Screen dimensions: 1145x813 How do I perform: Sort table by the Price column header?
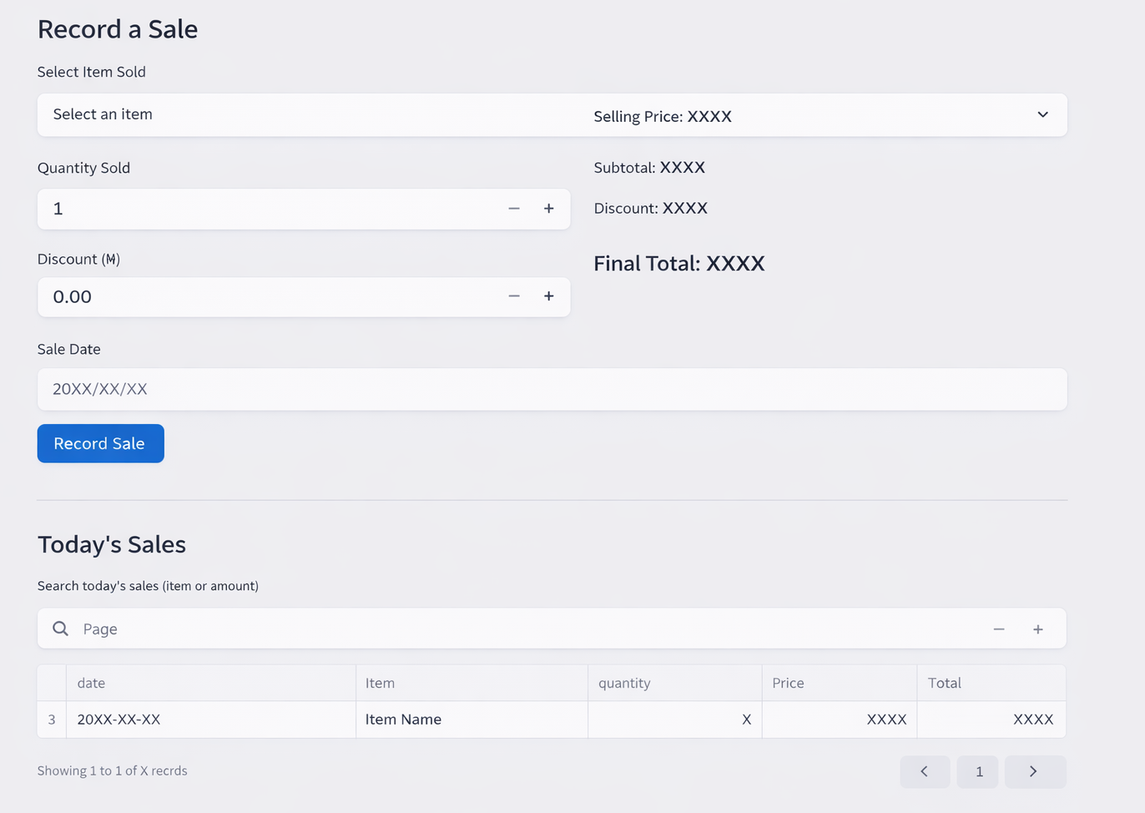[788, 683]
